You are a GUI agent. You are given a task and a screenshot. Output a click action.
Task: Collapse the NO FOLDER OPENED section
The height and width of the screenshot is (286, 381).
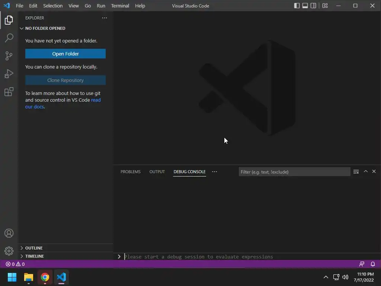[65, 28]
